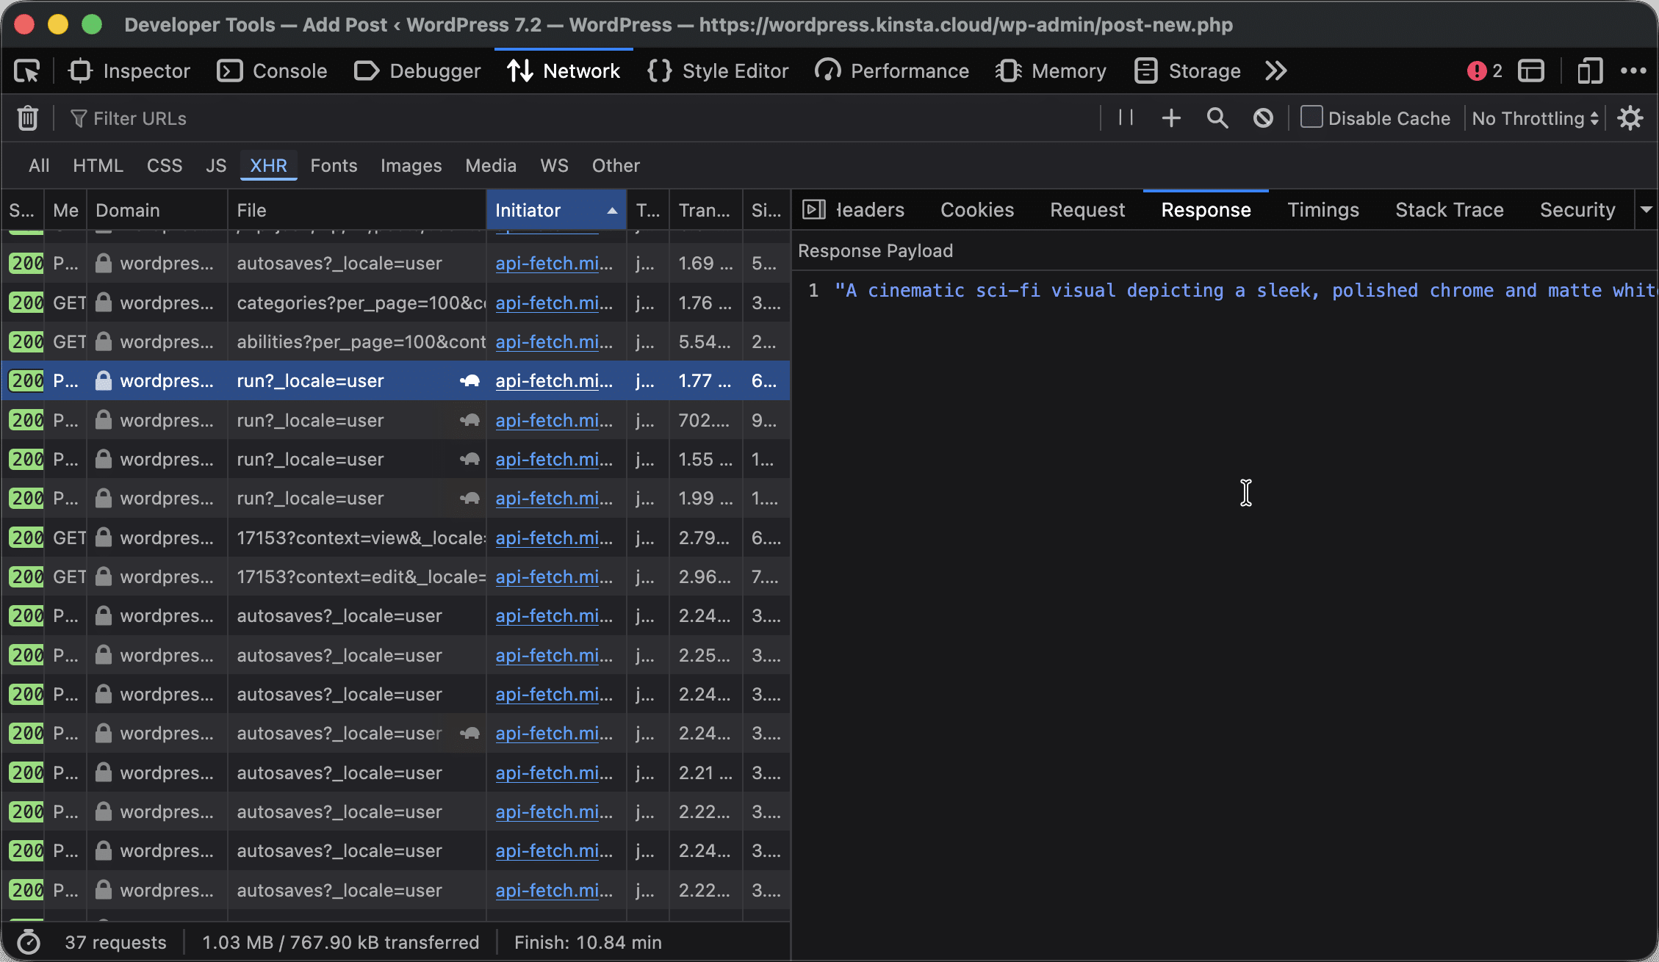This screenshot has height=962, width=1659.
Task: Filter requests by JS
Action: pos(216,165)
